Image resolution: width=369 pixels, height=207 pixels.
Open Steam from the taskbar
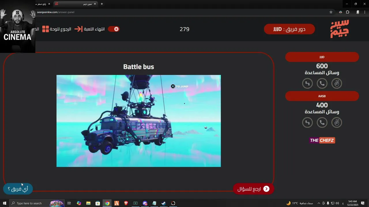[163, 203]
